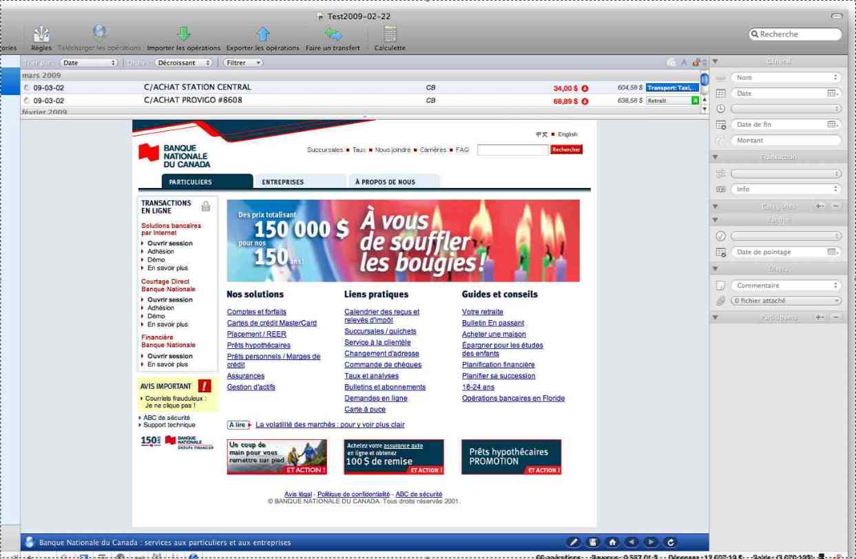Click the Transport: Taxi category tag

point(672,88)
